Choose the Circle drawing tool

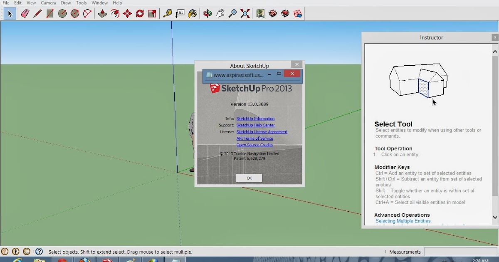pos(62,14)
